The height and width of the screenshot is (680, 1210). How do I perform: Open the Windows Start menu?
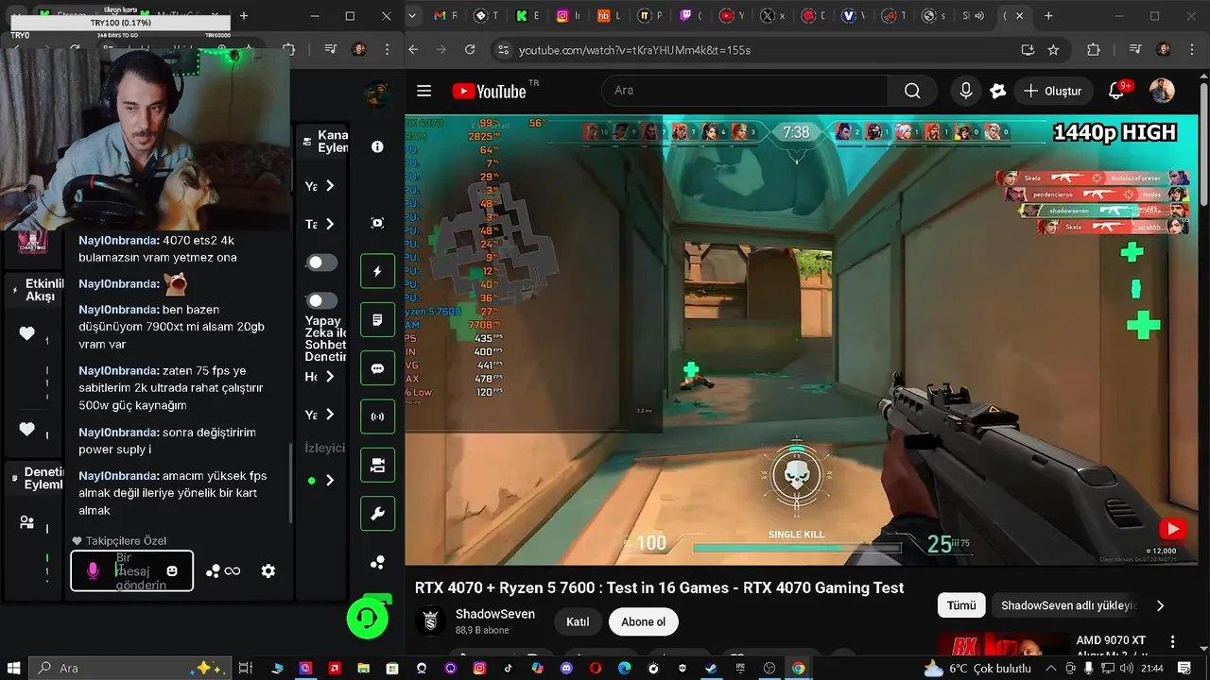click(14, 668)
